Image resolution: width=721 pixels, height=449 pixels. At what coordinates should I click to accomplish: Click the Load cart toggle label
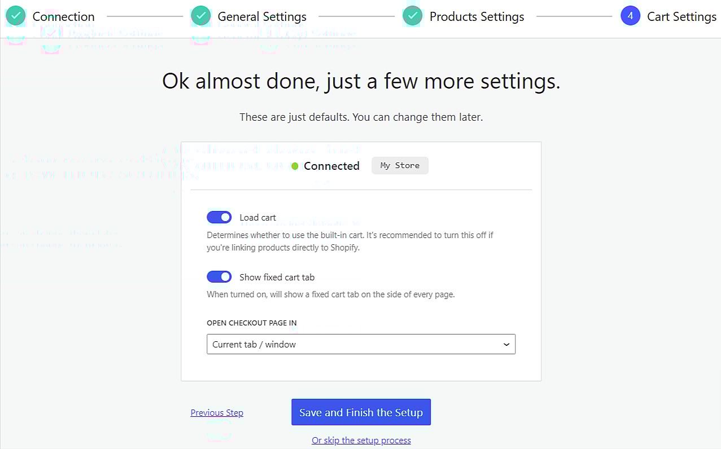[257, 218]
